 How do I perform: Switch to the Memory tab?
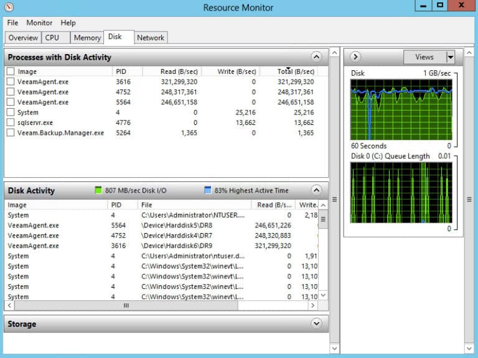pyautogui.click(x=87, y=38)
